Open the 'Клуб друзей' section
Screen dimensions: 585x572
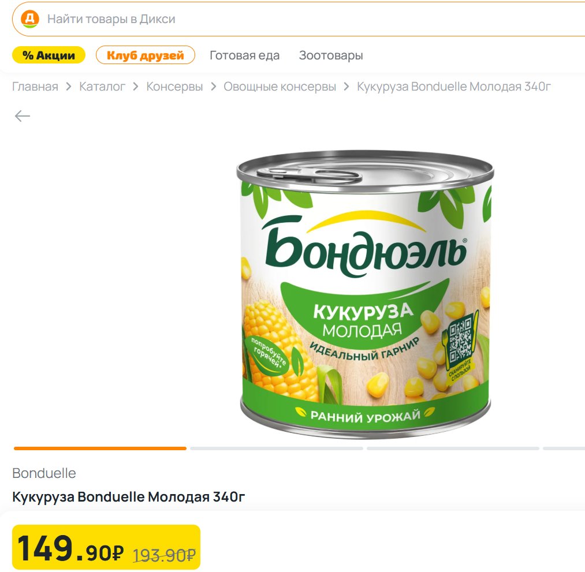click(146, 55)
